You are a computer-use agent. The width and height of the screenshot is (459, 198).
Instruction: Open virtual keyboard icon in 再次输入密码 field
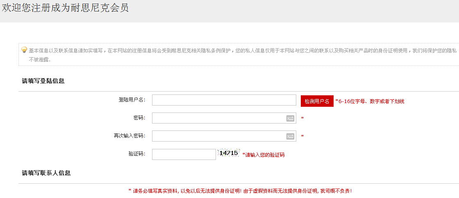[x=290, y=136]
